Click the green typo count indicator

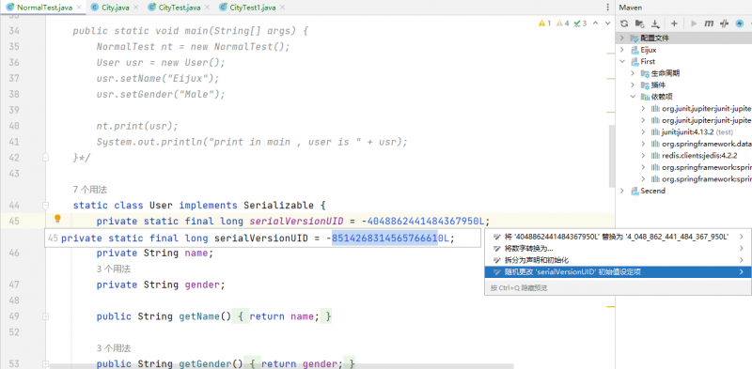[x=580, y=23]
